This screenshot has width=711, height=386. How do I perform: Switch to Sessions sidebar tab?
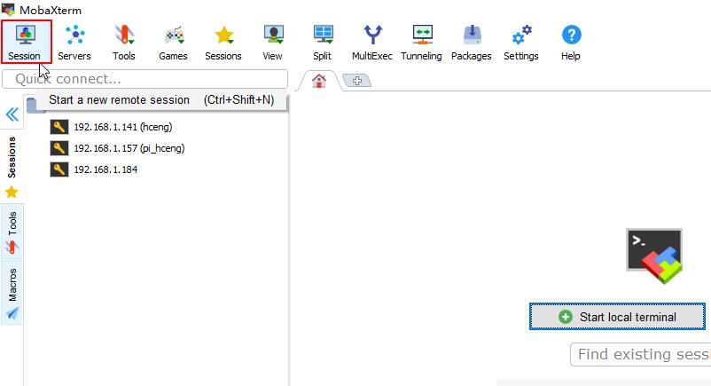point(12,166)
